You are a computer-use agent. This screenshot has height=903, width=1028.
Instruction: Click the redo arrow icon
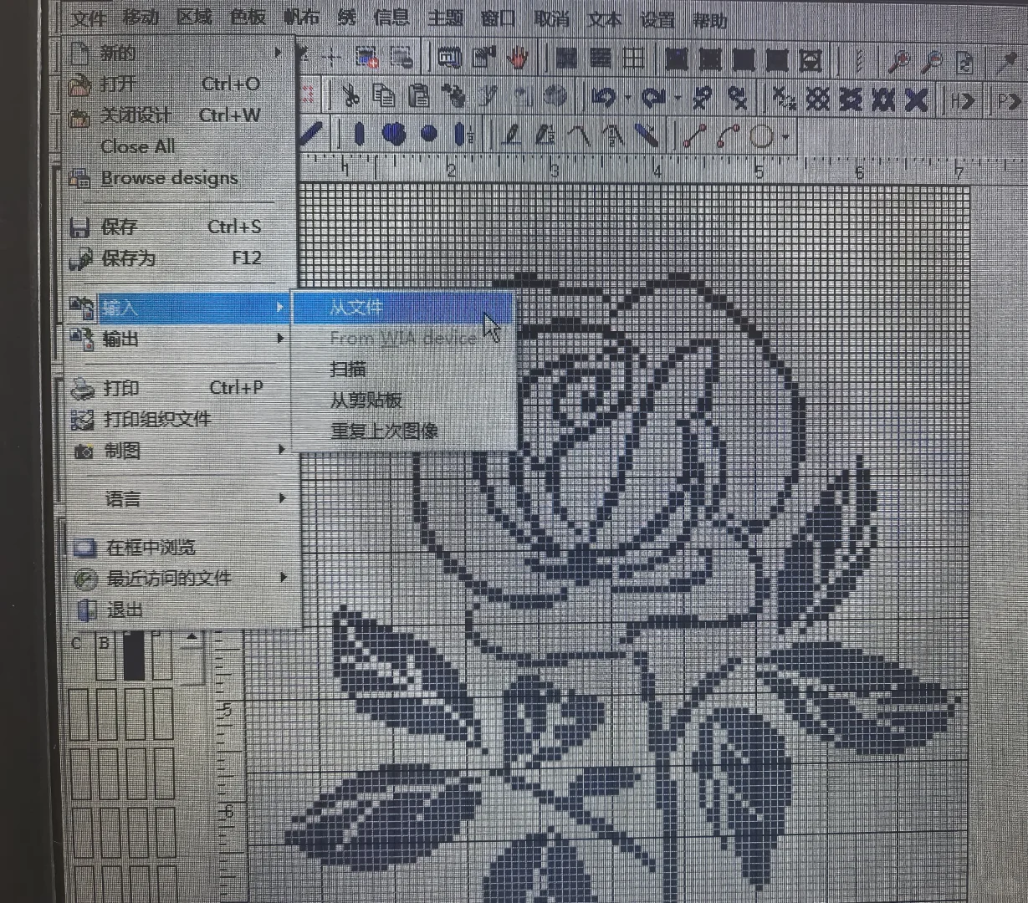click(653, 99)
